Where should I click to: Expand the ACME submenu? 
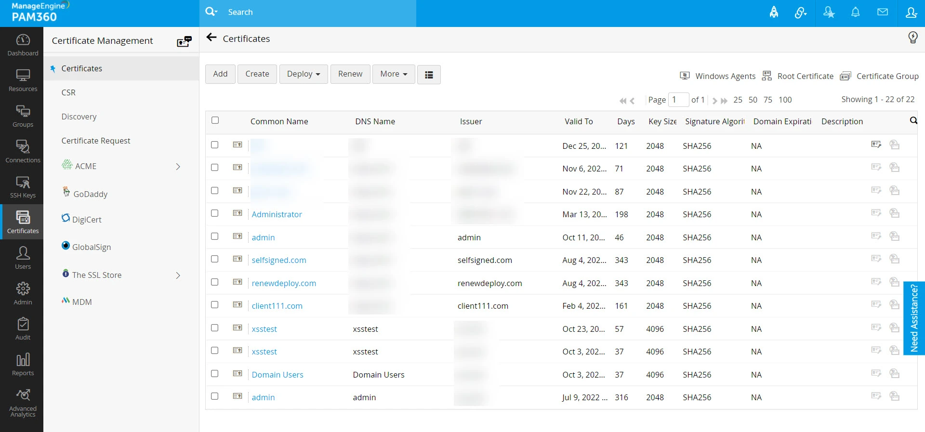pyautogui.click(x=178, y=167)
